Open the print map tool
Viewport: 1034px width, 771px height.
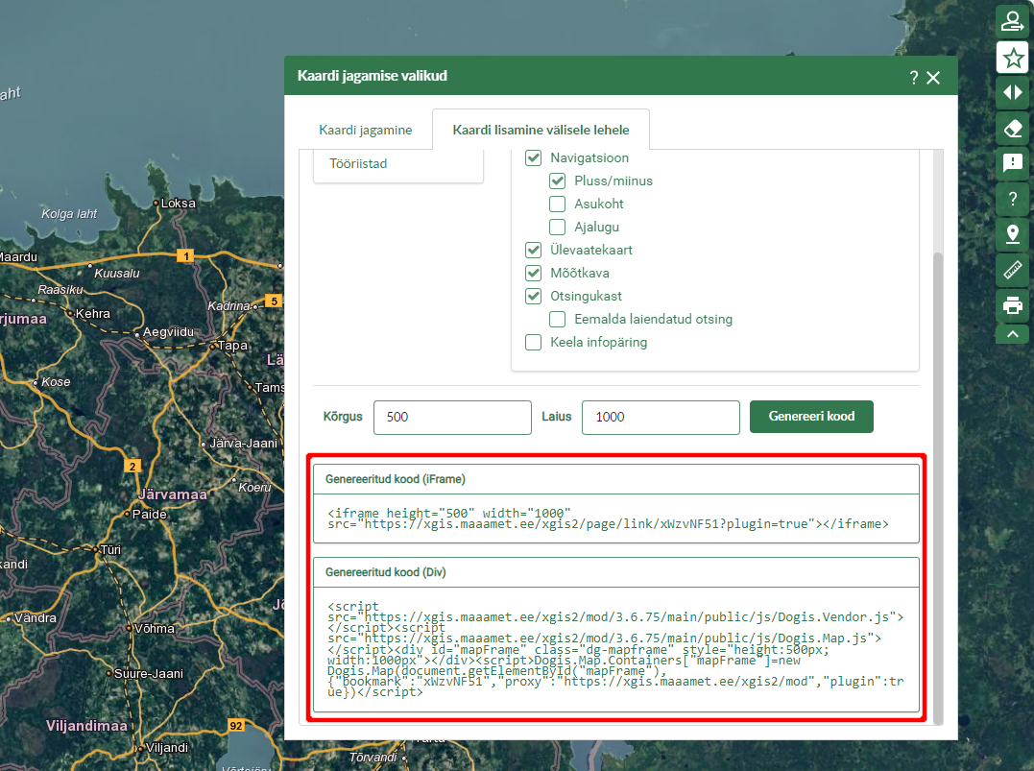1012,305
